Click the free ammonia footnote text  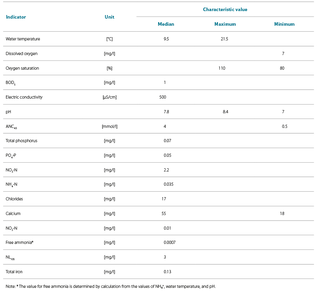111,286
